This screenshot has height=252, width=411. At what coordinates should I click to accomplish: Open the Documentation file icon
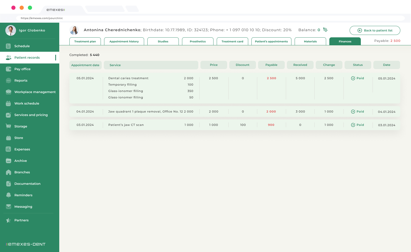tap(9, 184)
